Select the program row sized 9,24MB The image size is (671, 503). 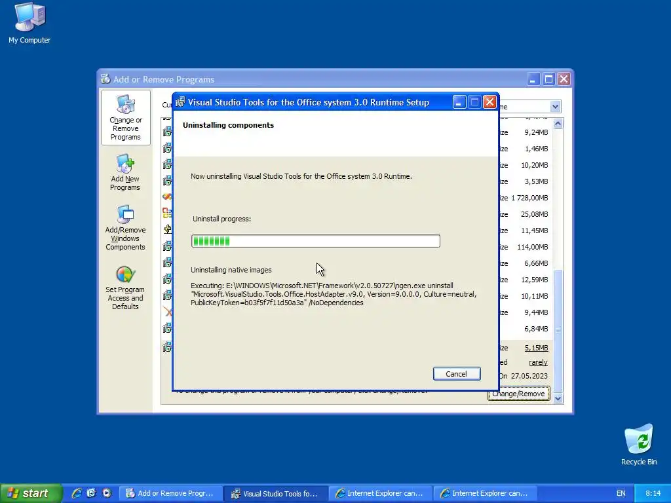pos(357,132)
